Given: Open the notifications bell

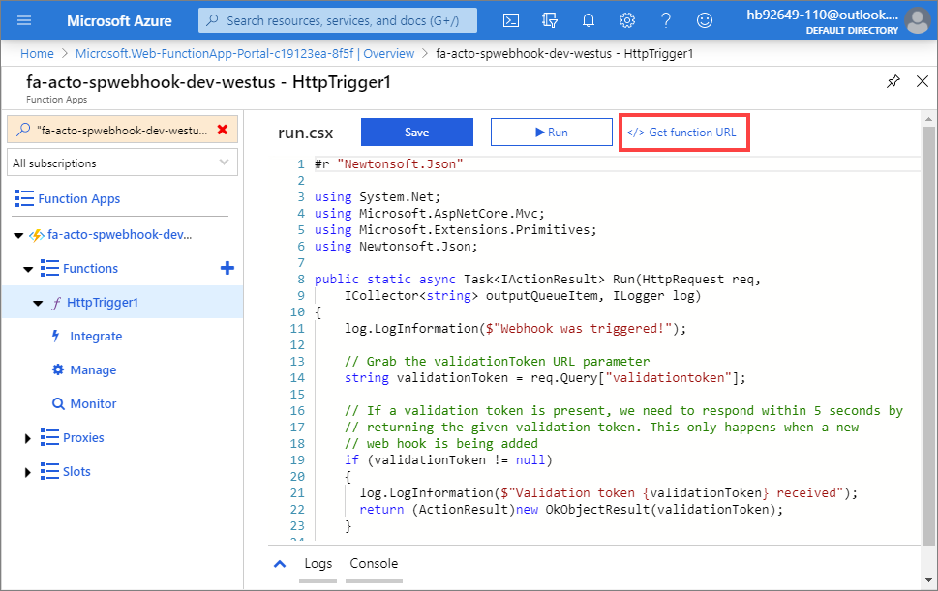Looking at the screenshot, I should tap(589, 19).
